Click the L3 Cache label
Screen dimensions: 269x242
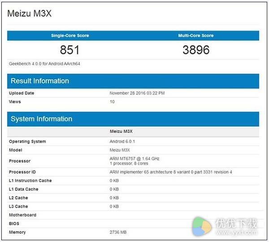pos(18,206)
